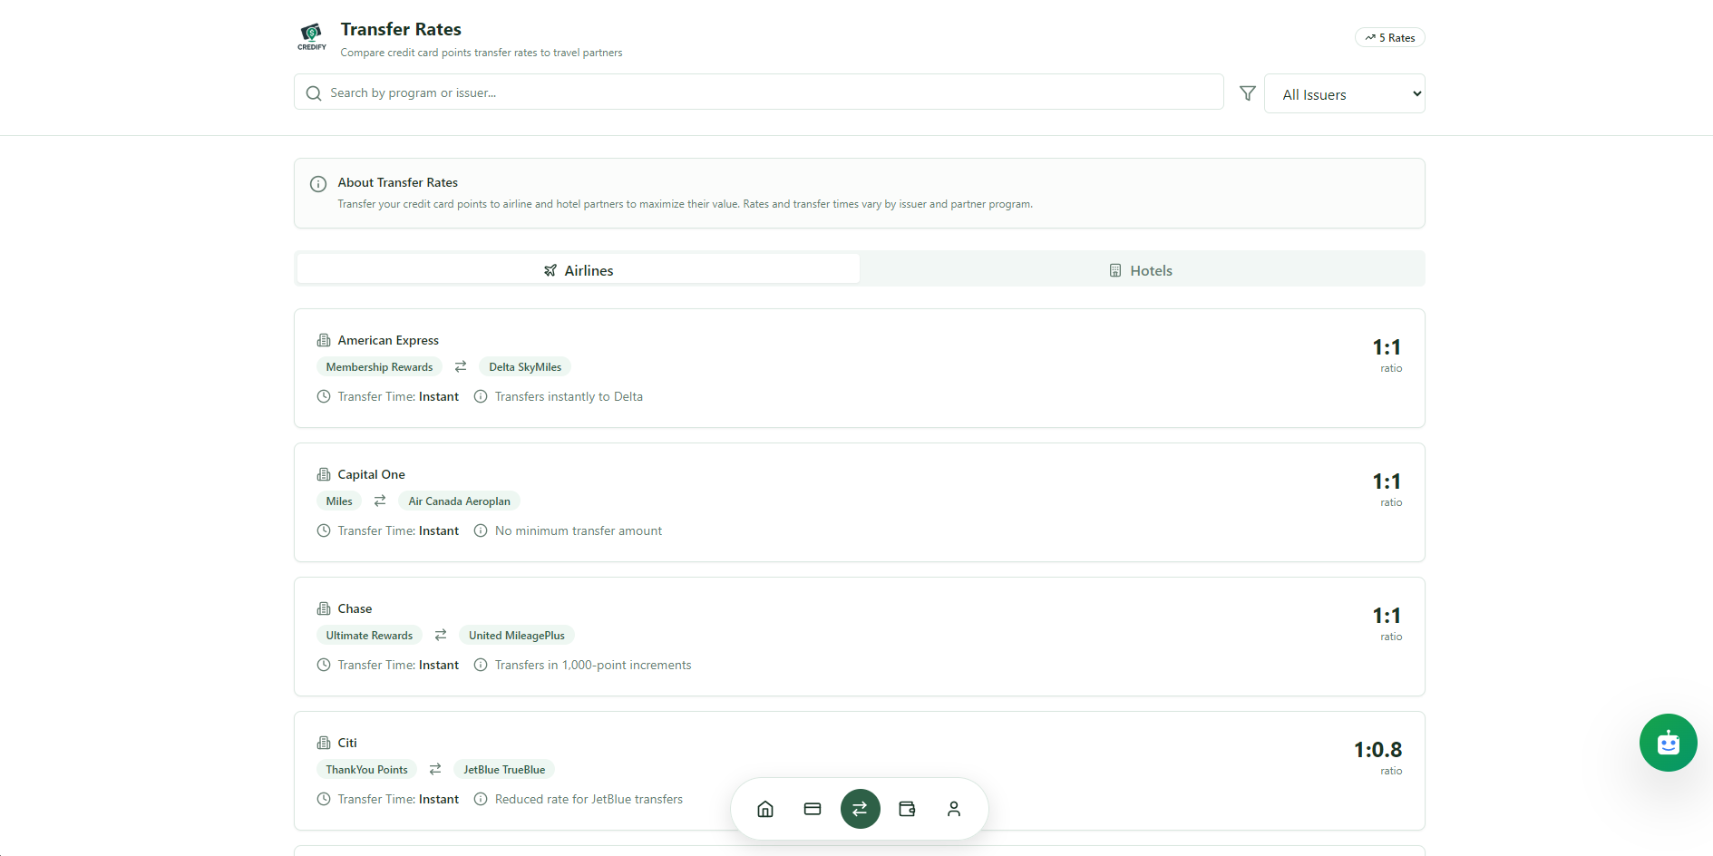The height and width of the screenshot is (856, 1713).
Task: Open the home page from bottom navigation
Action: [x=765, y=809]
